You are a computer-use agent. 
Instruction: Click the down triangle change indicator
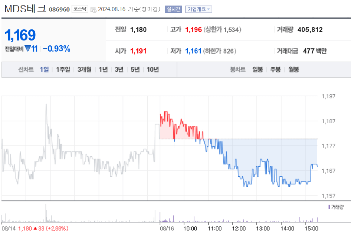28,48
